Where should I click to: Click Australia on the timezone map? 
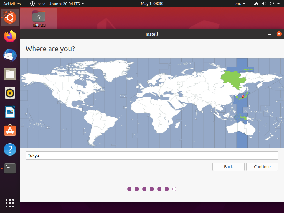pyautogui.click(x=241, y=129)
